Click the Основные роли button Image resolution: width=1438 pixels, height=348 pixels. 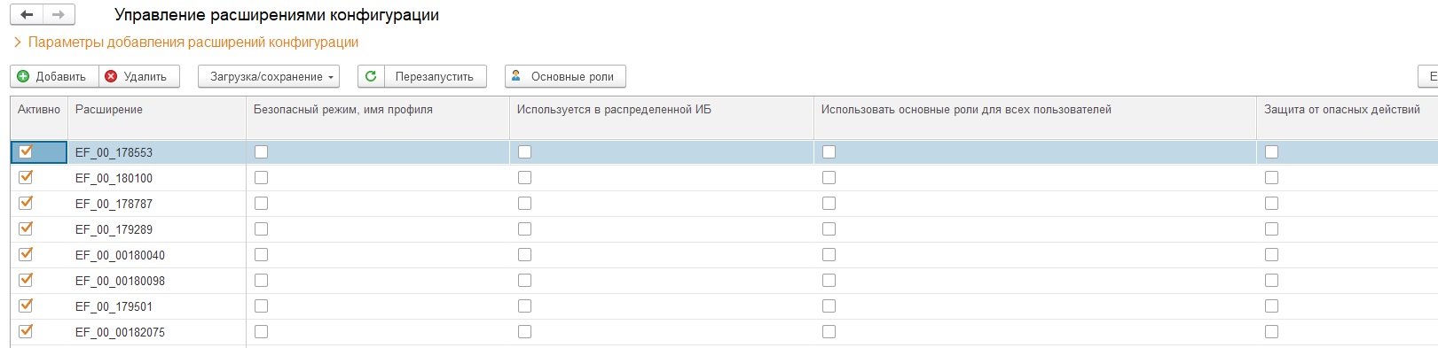click(565, 76)
